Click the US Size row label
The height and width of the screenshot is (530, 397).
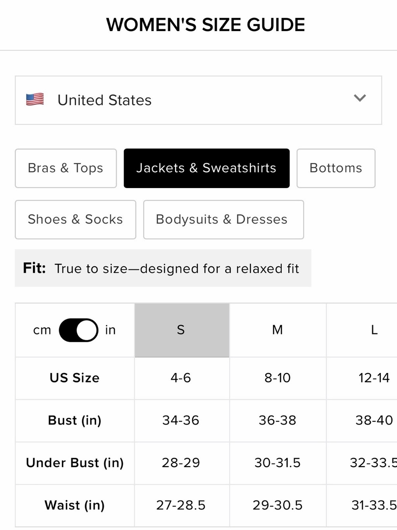pyautogui.click(x=75, y=378)
